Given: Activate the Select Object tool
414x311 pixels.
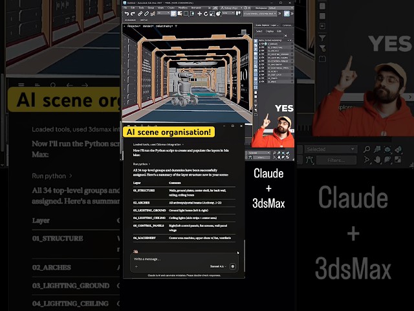Looking at the screenshot, I should click(x=173, y=14).
